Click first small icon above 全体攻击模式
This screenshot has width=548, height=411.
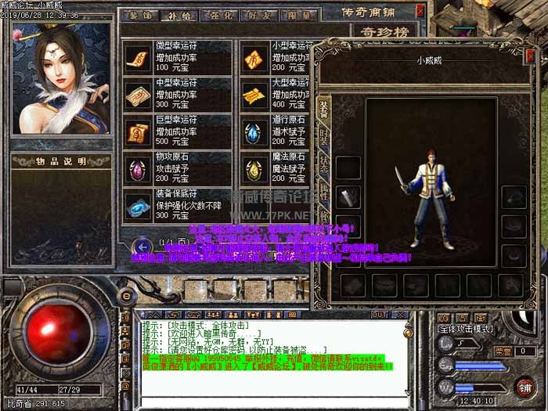tap(444, 319)
